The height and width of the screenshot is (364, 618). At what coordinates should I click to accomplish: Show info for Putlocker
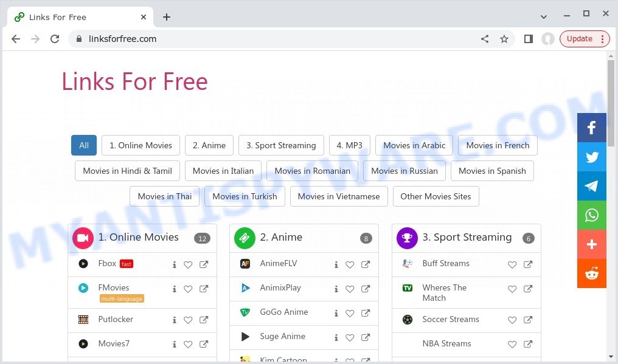tap(174, 320)
